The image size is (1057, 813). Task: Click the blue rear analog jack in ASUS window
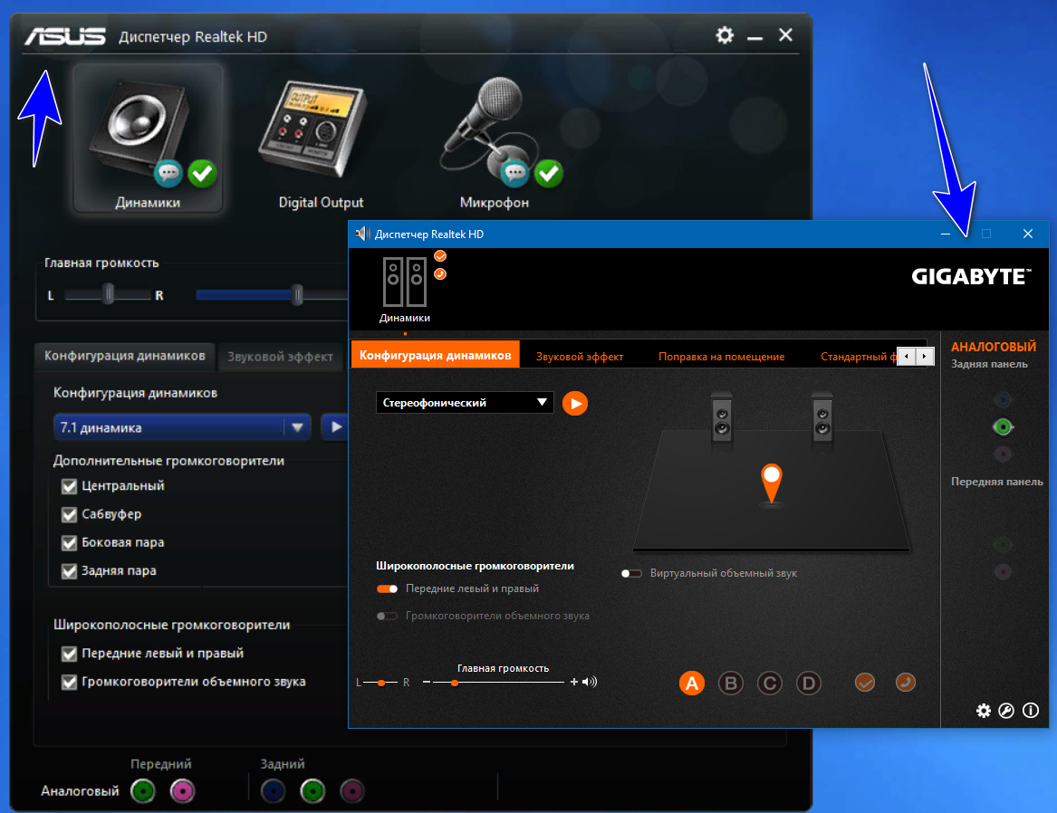coord(273,790)
